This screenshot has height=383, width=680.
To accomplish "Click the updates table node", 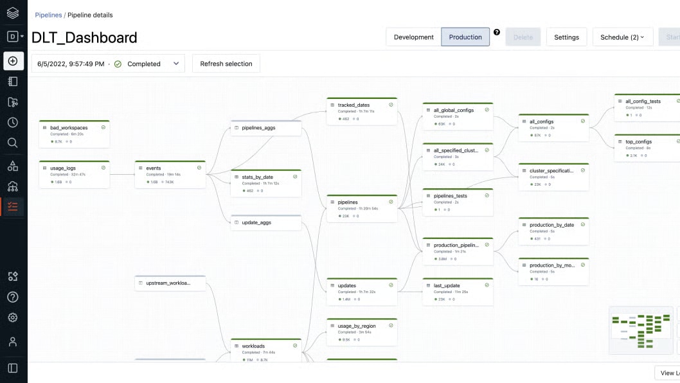I will pos(362,292).
